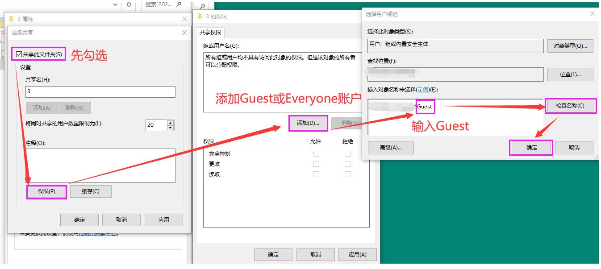
Task: Enable 允许 for 更改 permission
Action: point(316,163)
